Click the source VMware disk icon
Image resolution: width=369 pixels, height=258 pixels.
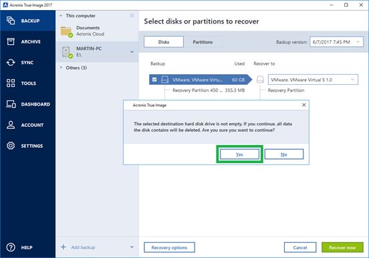(164, 80)
